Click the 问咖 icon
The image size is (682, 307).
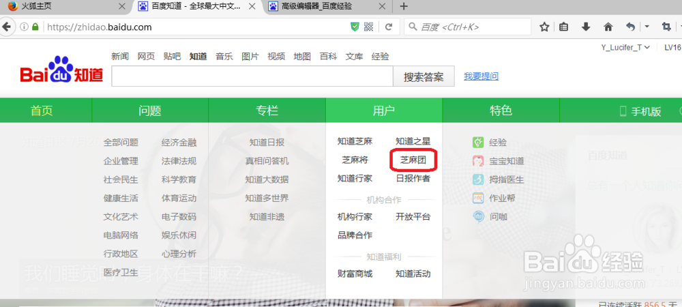point(478,216)
